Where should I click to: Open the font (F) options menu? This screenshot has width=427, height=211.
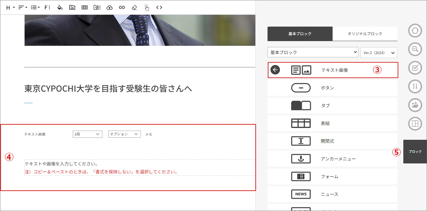coord(47,8)
